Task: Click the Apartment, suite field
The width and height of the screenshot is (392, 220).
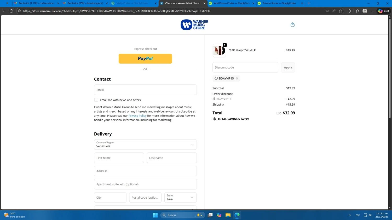Action: pyautogui.click(x=145, y=184)
